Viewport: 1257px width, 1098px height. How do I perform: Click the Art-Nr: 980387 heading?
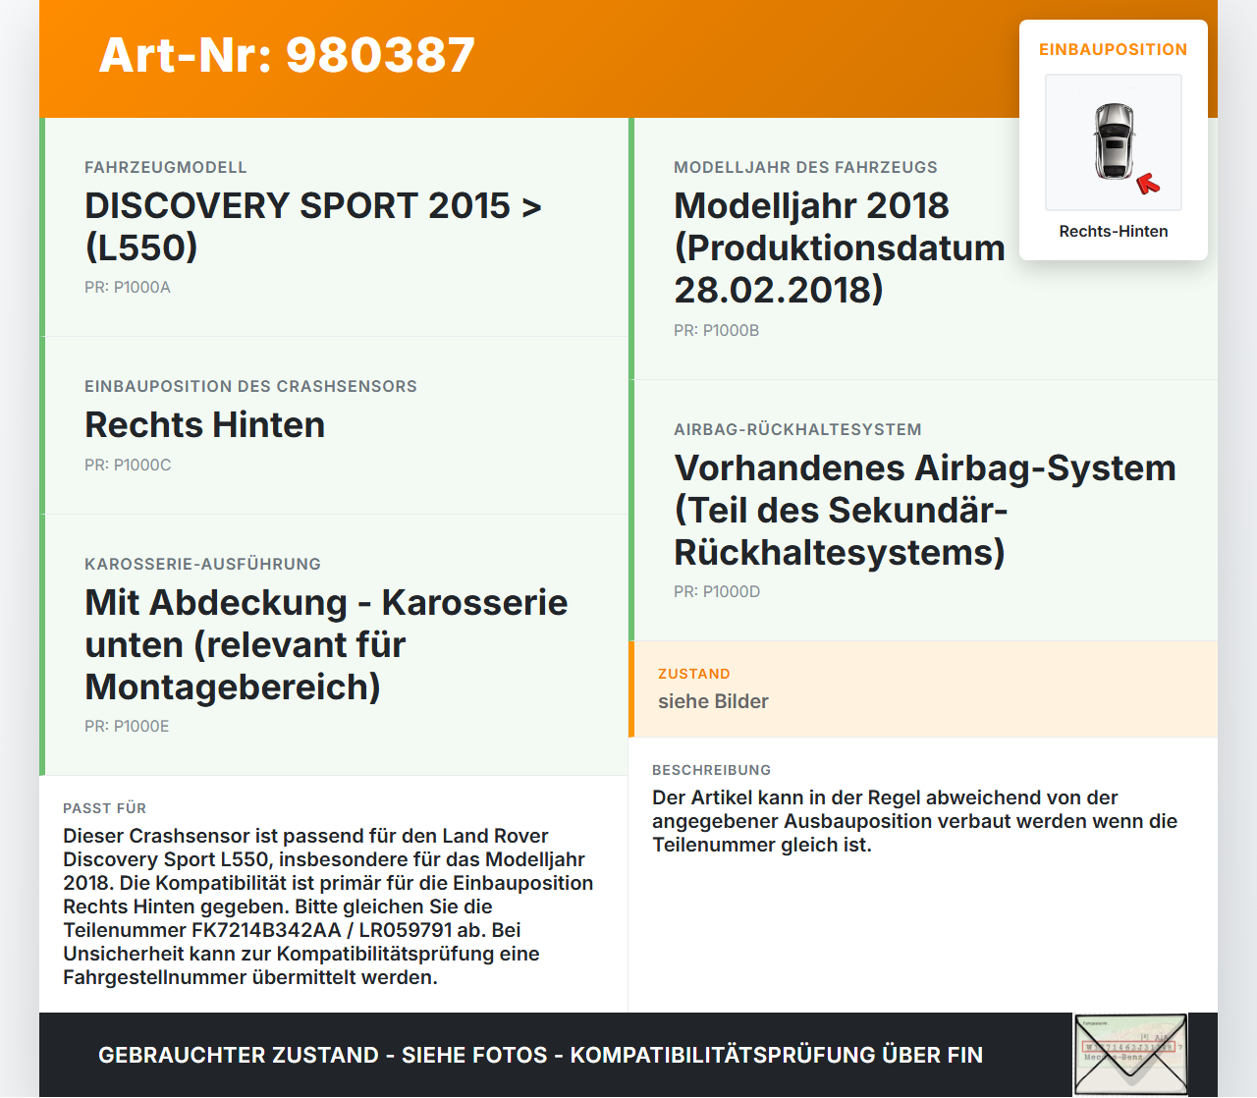pyautogui.click(x=286, y=57)
